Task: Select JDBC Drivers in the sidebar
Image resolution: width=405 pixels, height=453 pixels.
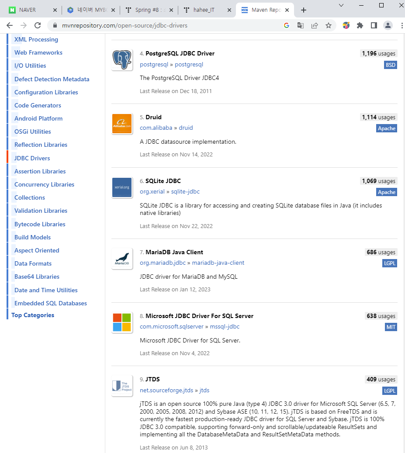Action: [32, 158]
